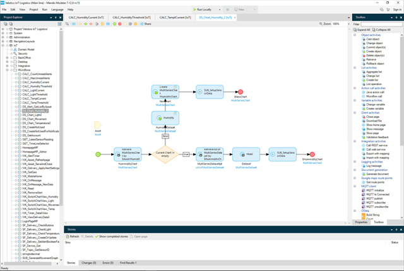Open the Zoom level dropdown
This screenshot has width=404, height=271.
coord(348,24)
